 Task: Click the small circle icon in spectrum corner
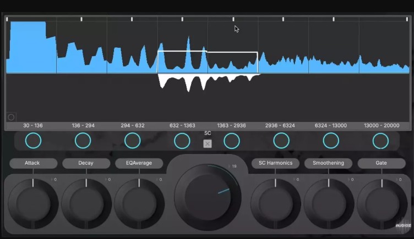pos(11,117)
